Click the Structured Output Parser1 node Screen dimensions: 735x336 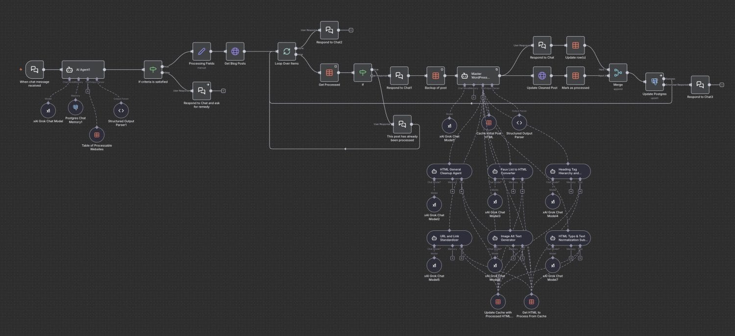[121, 111]
